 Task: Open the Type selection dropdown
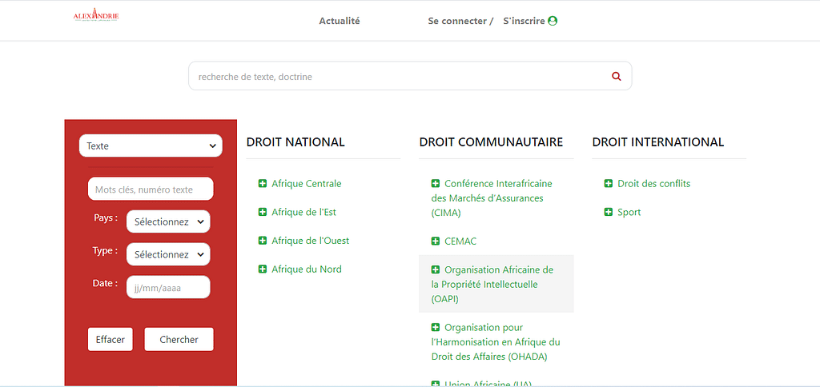pos(168,254)
